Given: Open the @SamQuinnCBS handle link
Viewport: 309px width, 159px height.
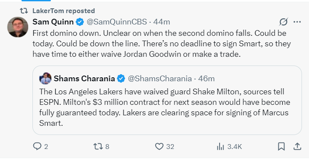Looking at the screenshot, I should coord(117,22).
